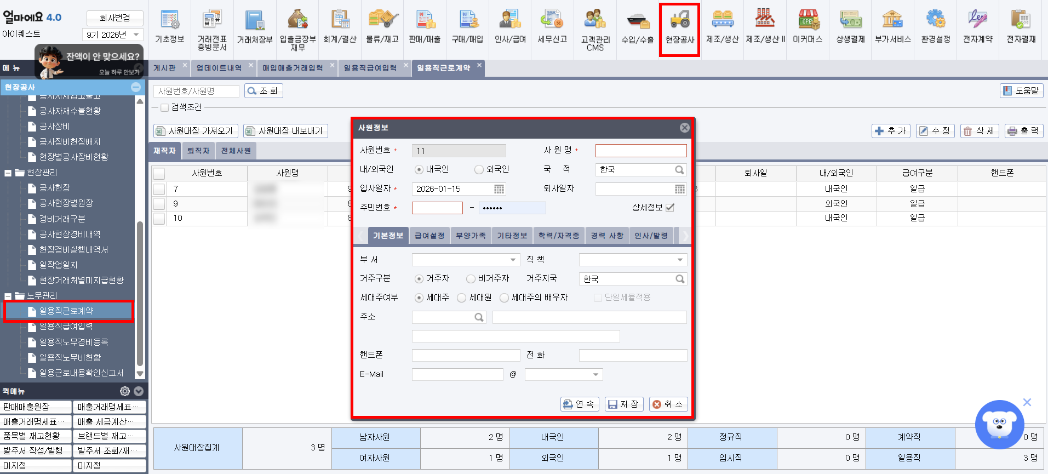Open the 제조/생산 II icon
Screen dimensions: 1048x474
765,26
